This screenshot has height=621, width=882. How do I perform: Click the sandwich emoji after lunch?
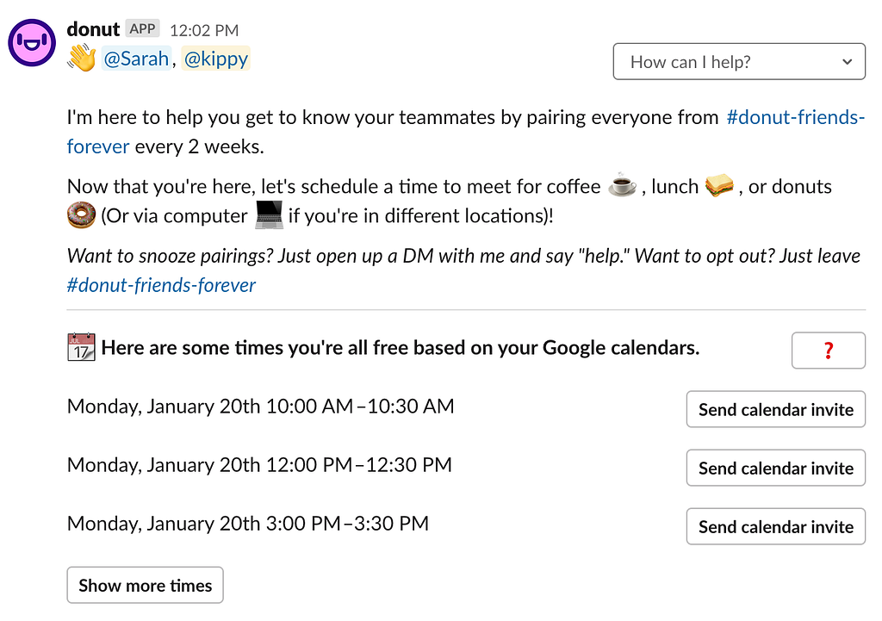(x=719, y=185)
